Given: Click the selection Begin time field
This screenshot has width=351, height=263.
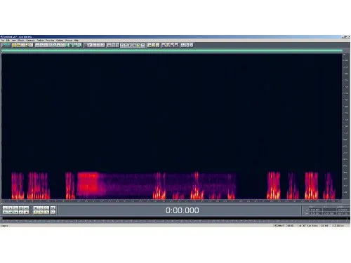Looking at the screenshot, I should pyautogui.click(x=315, y=210).
